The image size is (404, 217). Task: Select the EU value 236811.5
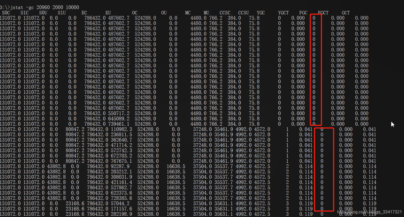121,134
